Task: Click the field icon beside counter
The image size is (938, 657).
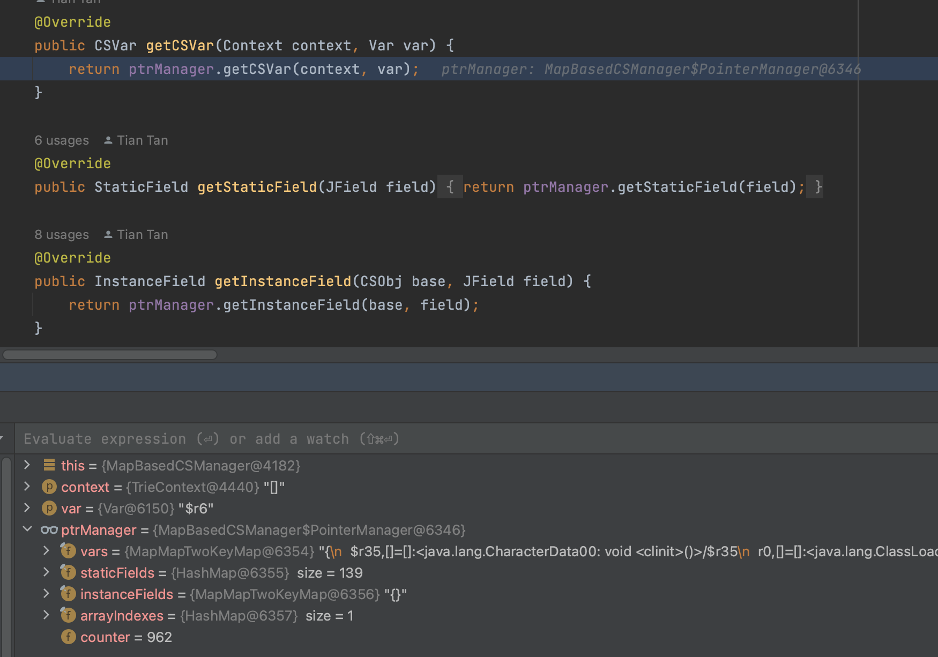Action: [68, 637]
